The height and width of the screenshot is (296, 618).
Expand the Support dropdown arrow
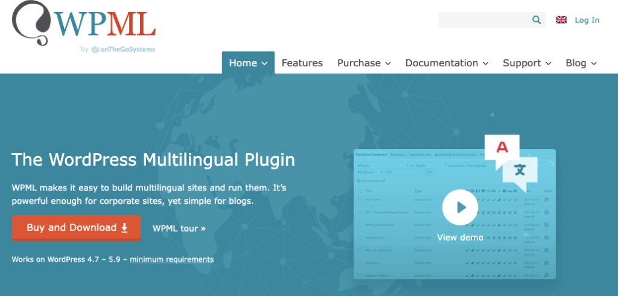[x=548, y=63]
